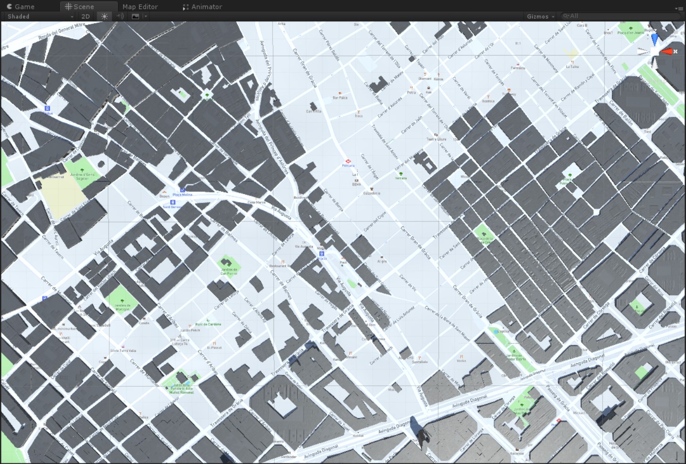
Task: Click the Gràcia station marker near Via Augusta
Action: pyautogui.click(x=322, y=253)
